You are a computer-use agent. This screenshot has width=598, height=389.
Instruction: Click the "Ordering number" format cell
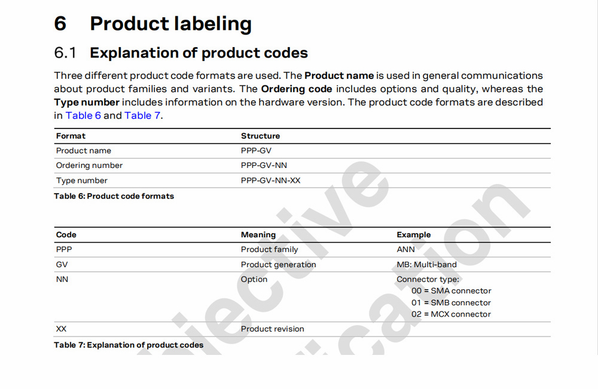(89, 166)
